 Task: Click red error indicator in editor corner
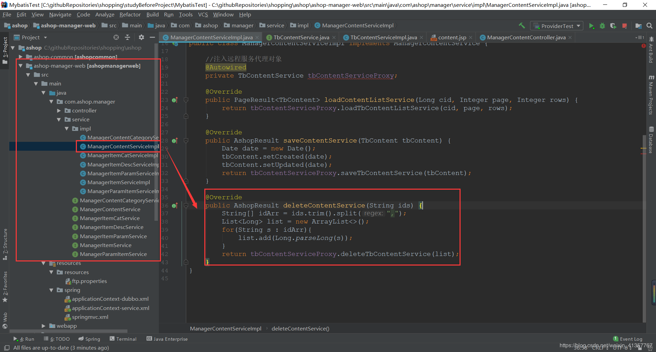(x=644, y=46)
